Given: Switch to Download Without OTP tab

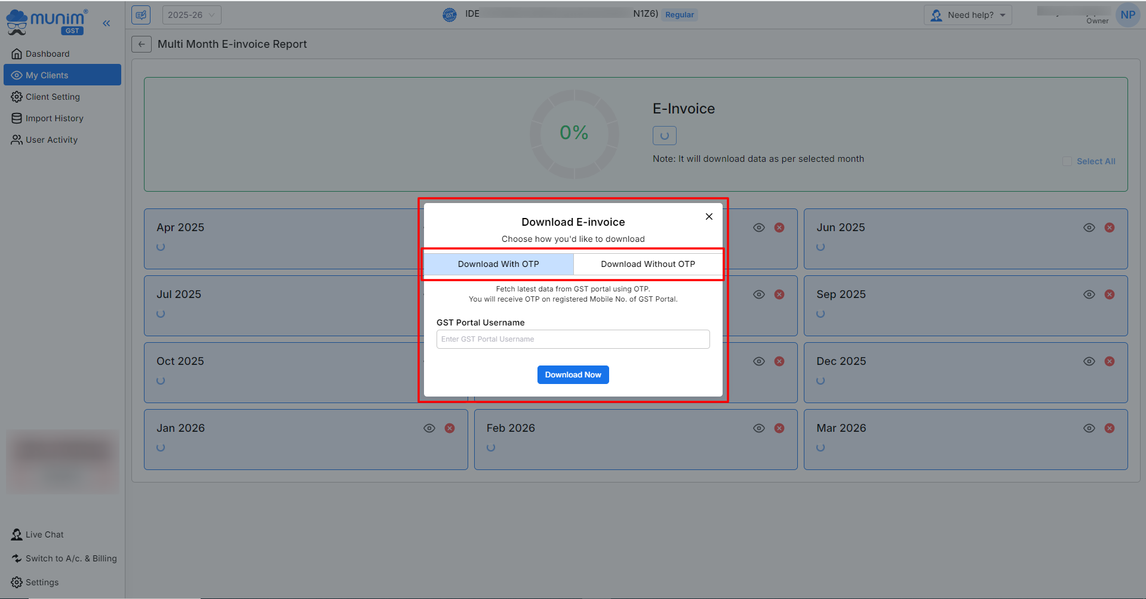Looking at the screenshot, I should 647,264.
